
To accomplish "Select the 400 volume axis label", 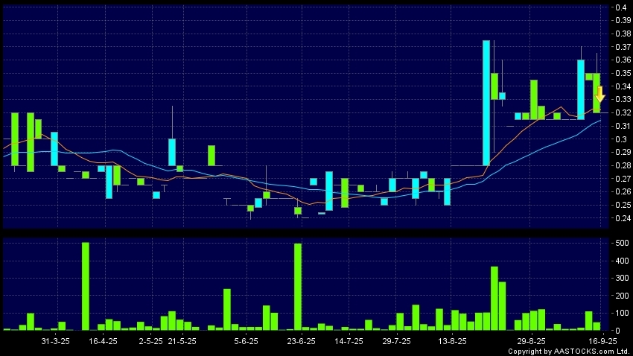I will (622, 261).
